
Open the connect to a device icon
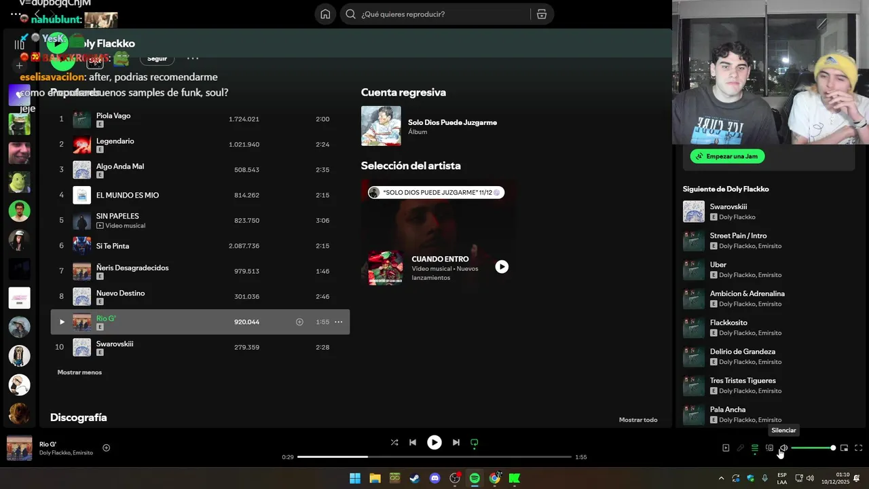(769, 448)
